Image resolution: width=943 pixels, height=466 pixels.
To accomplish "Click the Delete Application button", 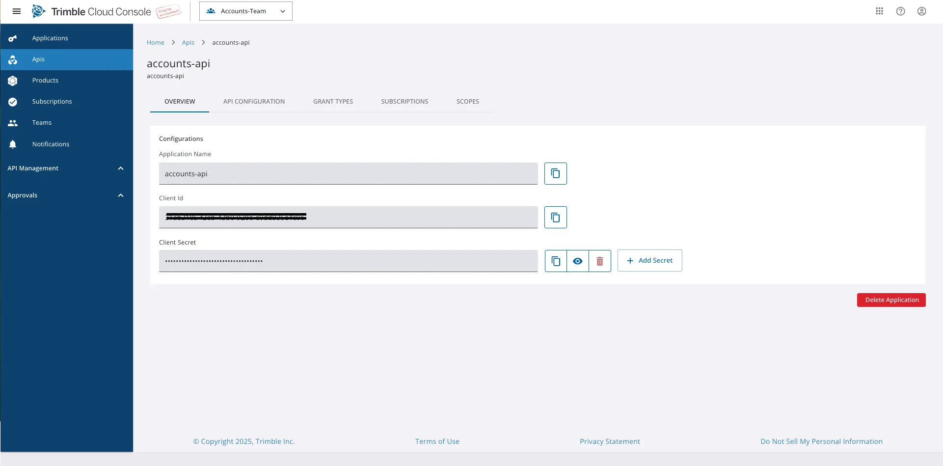I will (x=891, y=300).
